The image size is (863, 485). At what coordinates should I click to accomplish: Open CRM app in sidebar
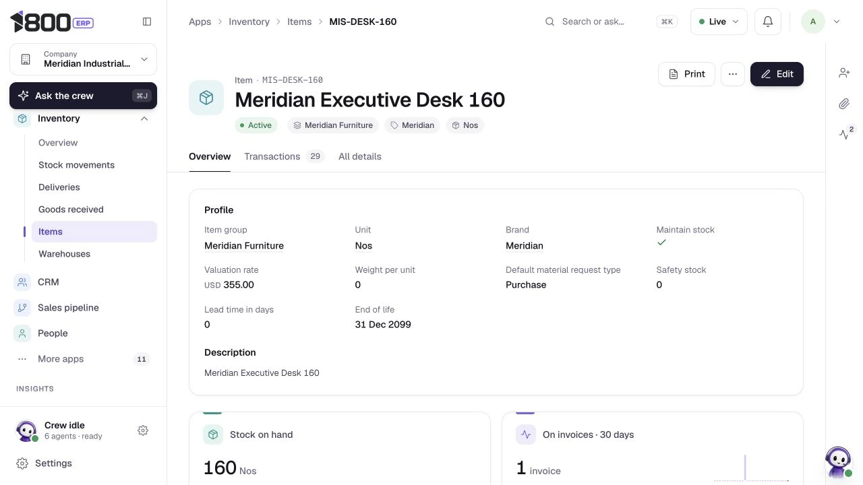(x=83, y=282)
